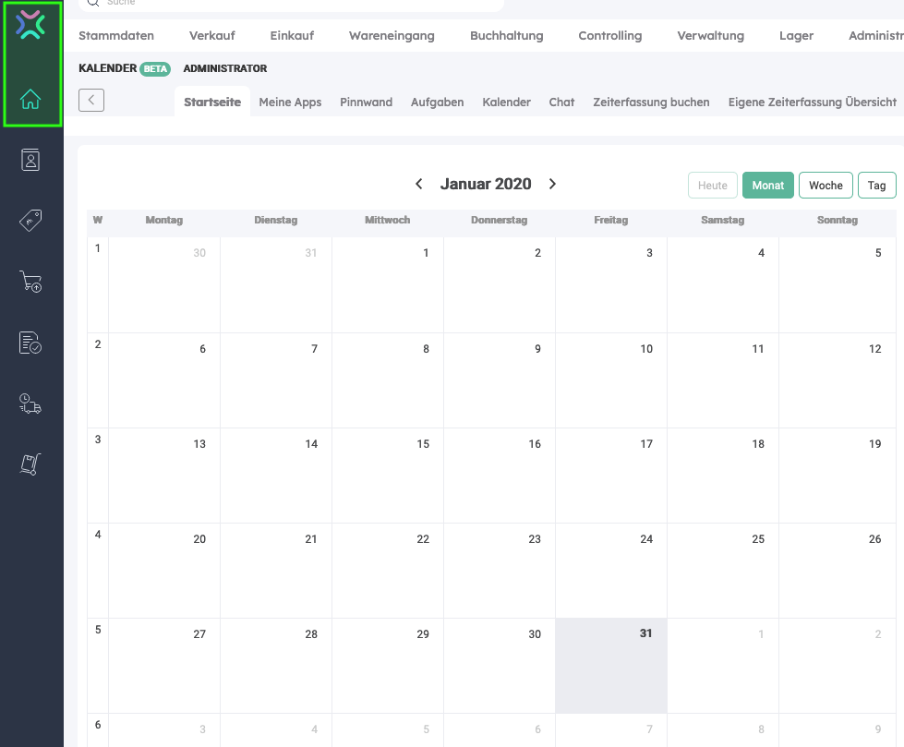Screen dimensions: 904x747
Task: Click the Heute button
Action: click(x=712, y=186)
